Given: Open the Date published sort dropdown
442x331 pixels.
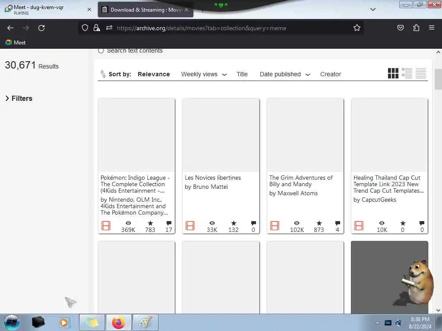Looking at the screenshot, I should pyautogui.click(x=285, y=74).
